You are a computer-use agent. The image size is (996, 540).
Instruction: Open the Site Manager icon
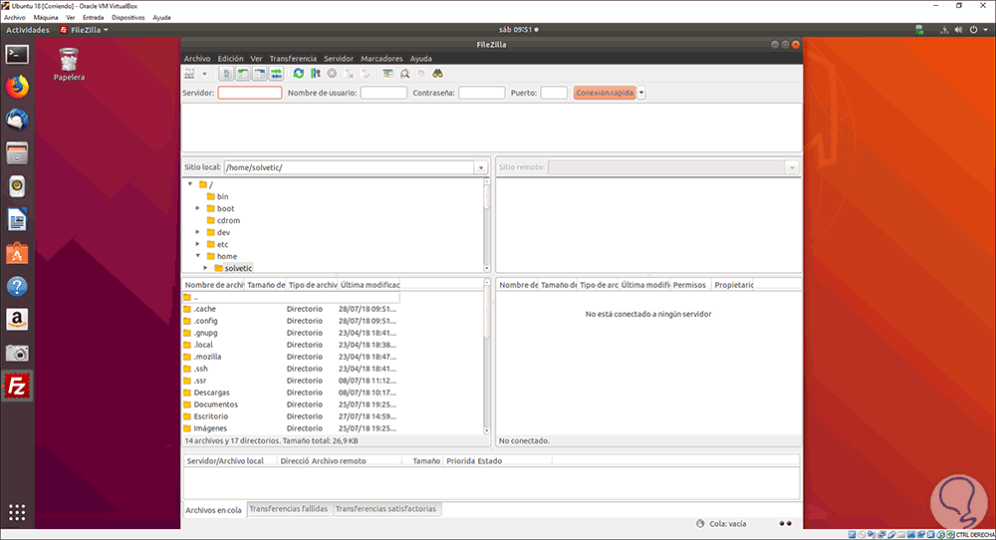click(x=189, y=74)
